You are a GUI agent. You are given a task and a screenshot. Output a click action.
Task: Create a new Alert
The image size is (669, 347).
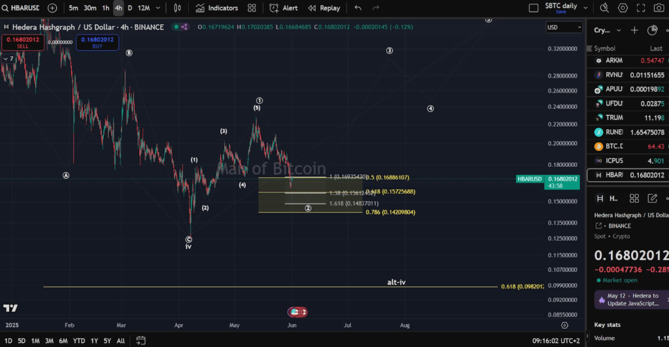click(x=284, y=8)
